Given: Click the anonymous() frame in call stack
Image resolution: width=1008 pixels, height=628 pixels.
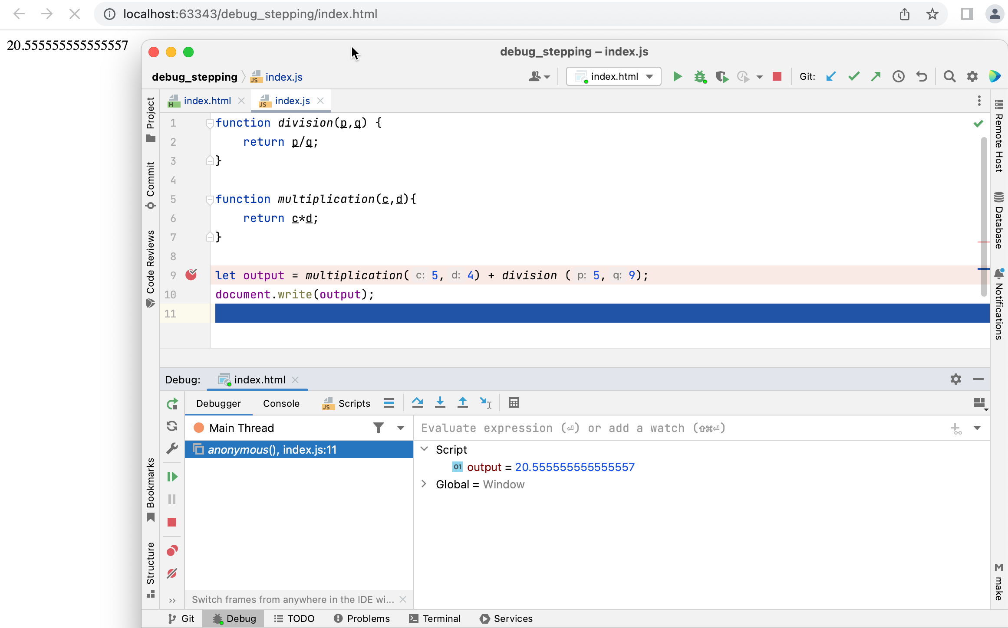Looking at the screenshot, I should pyautogui.click(x=272, y=449).
